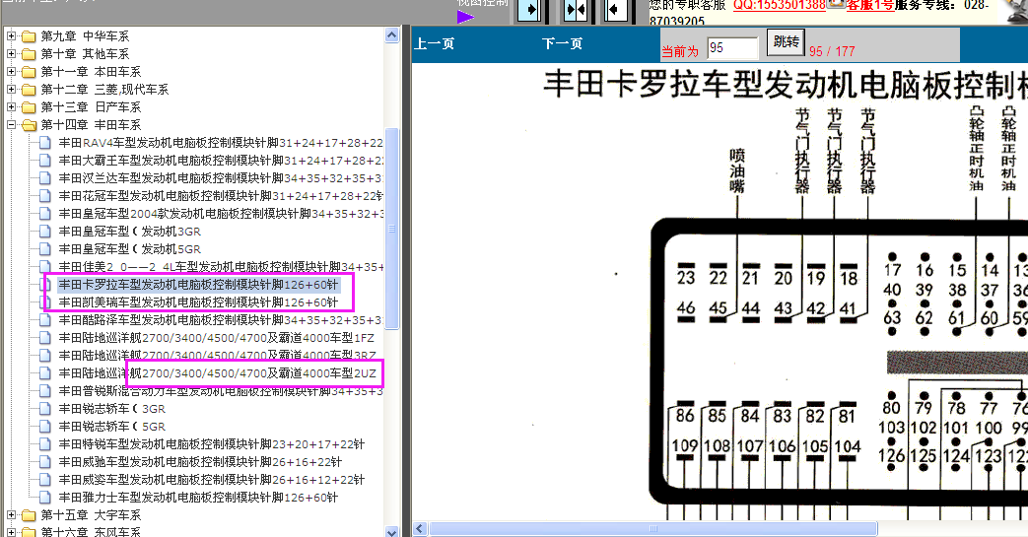Open 丰田皇冠车型2004款发动机电脑板 document

[x=221, y=213]
